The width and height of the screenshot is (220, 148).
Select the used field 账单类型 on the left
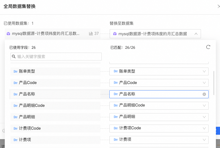[x=55, y=71]
